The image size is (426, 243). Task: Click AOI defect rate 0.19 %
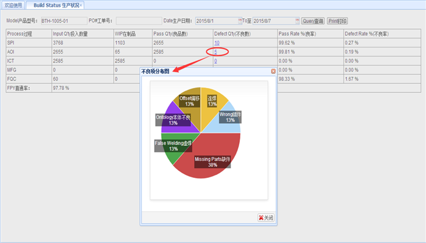pyautogui.click(x=352, y=52)
